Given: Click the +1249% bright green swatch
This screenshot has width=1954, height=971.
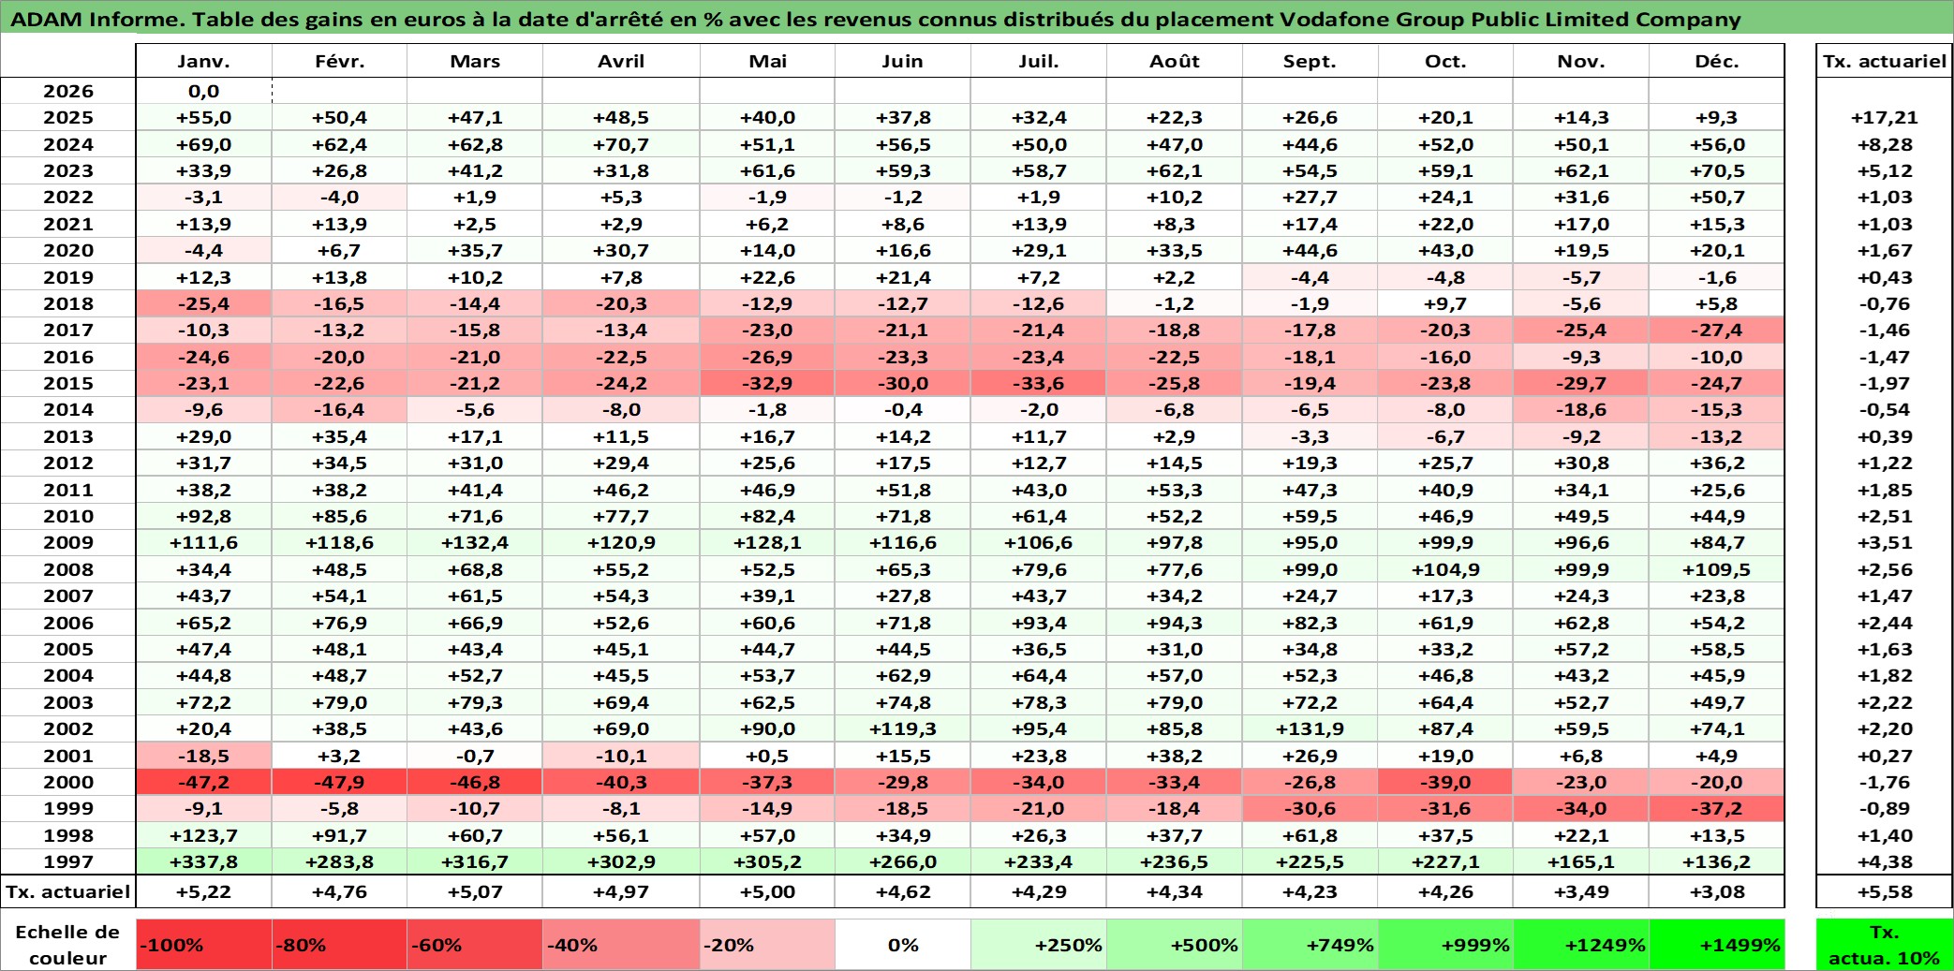Looking at the screenshot, I should coord(1582,945).
